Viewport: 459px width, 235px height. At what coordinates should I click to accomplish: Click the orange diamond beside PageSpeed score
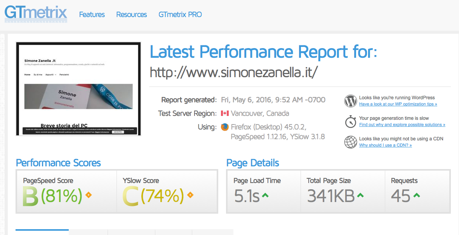click(88, 195)
